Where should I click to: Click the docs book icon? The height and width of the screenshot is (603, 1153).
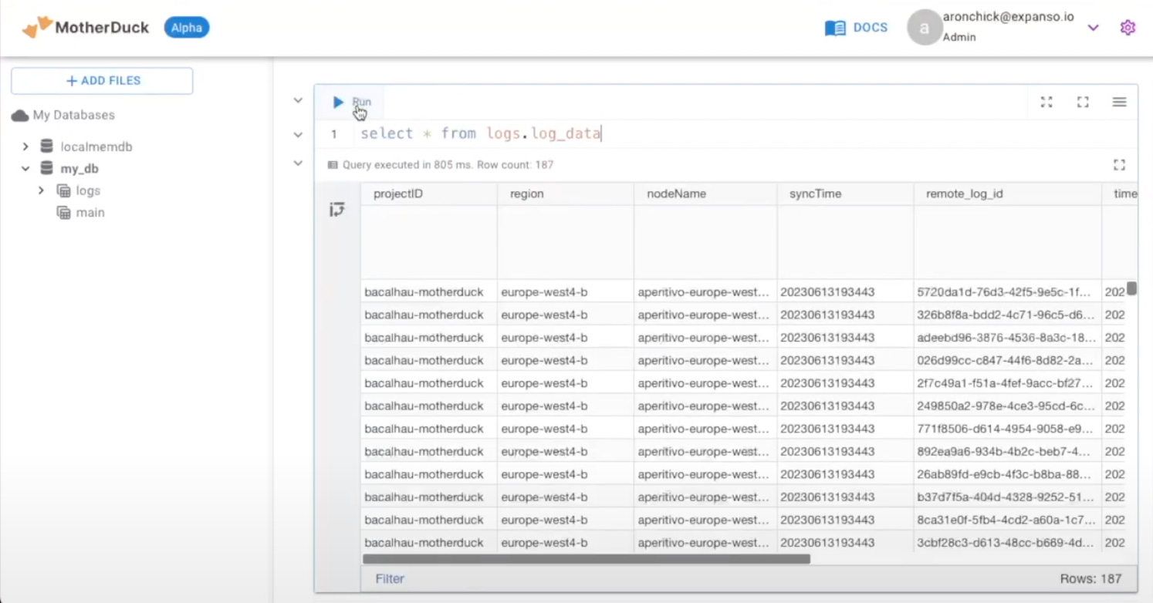point(835,29)
